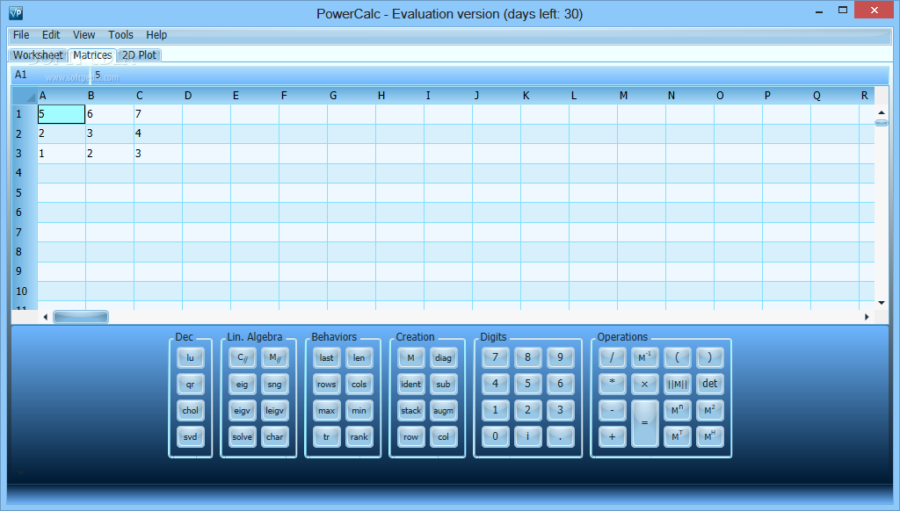
Task: Click the Cij cofactor button
Action: pyautogui.click(x=243, y=358)
